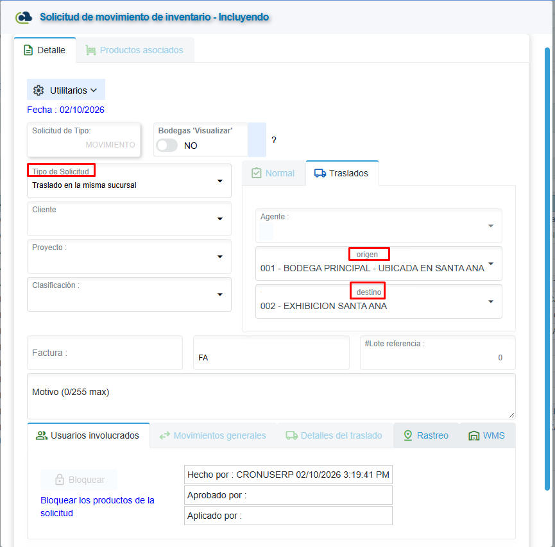Viewport: 555px width, 547px height.
Task: Click the Bloquear button
Action: click(79, 480)
